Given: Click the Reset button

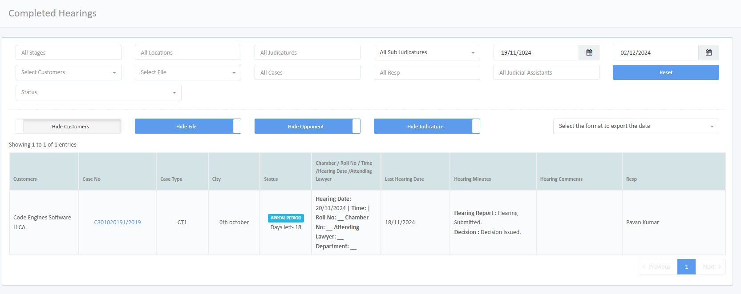Looking at the screenshot, I should click(x=666, y=72).
